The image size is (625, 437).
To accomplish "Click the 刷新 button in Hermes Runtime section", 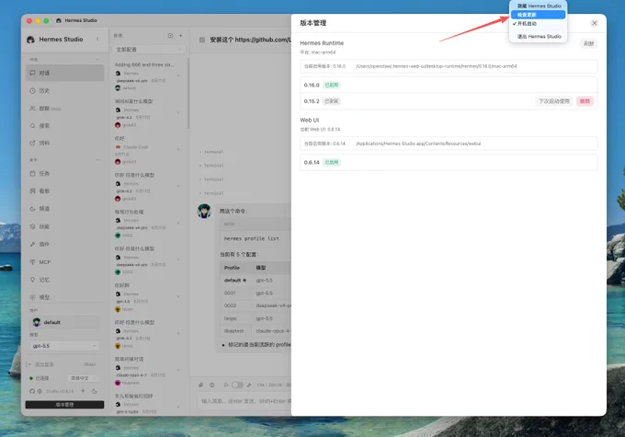I will tap(589, 43).
